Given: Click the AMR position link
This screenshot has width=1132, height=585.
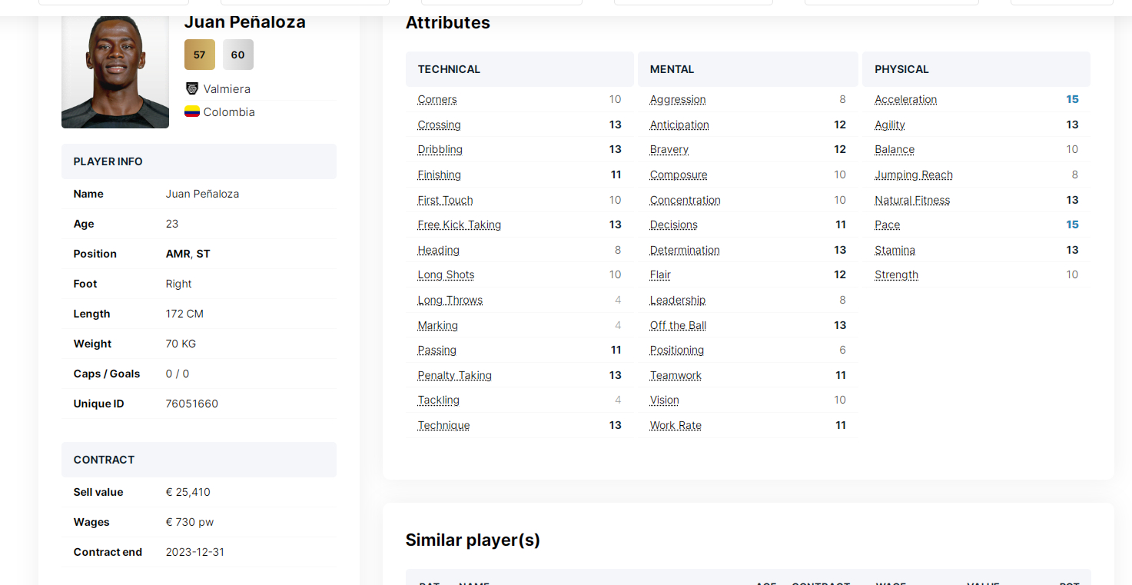Looking at the screenshot, I should click(178, 254).
